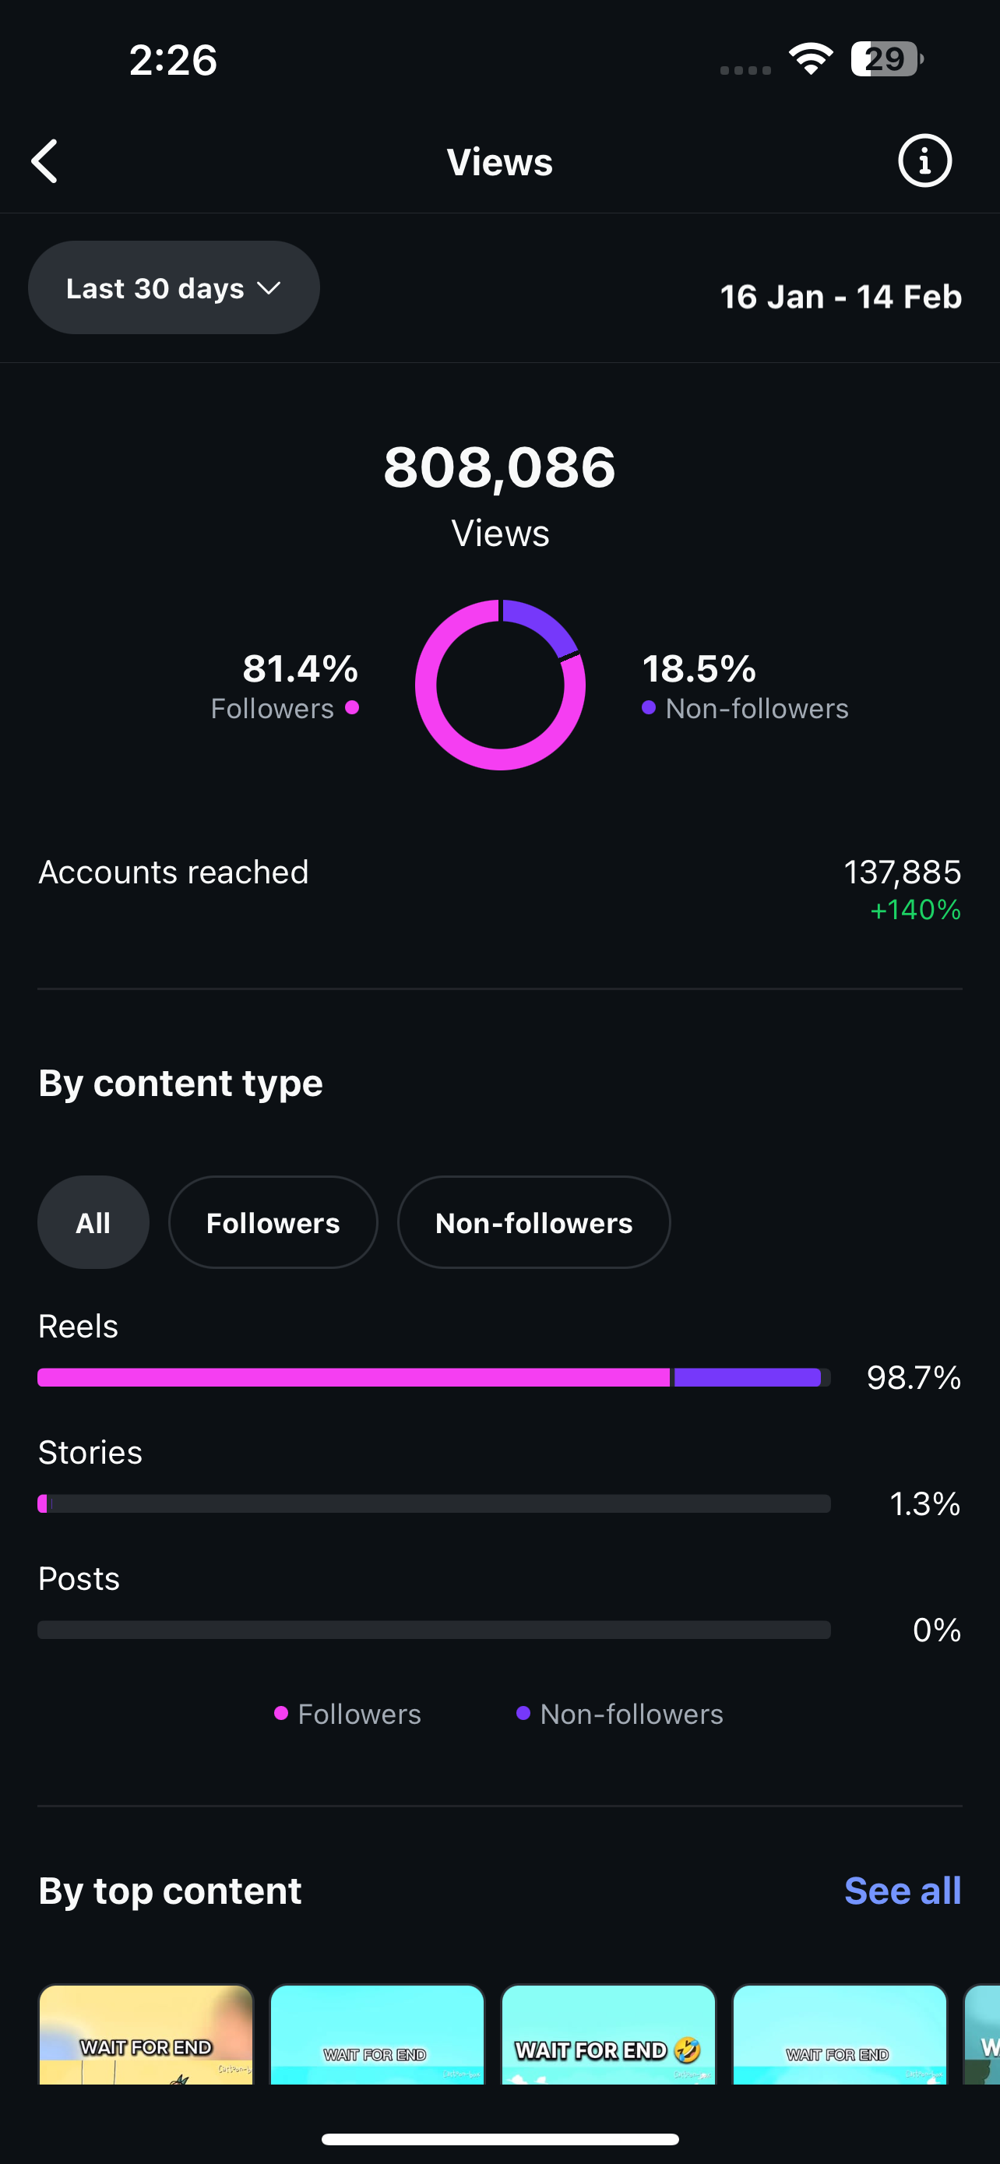The width and height of the screenshot is (1000, 2164).
Task: Tap the 16 Jan - 14 Feb date range
Action: point(840,297)
